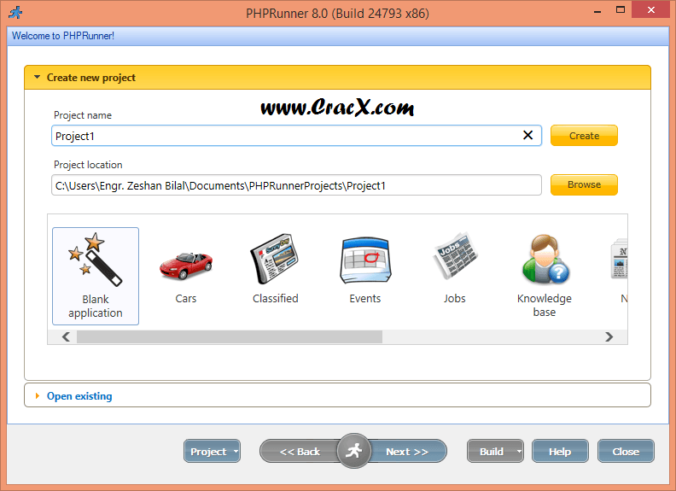Viewport: 676px width, 491px height.
Task: Open the Build dropdown arrow
Action: point(519,452)
